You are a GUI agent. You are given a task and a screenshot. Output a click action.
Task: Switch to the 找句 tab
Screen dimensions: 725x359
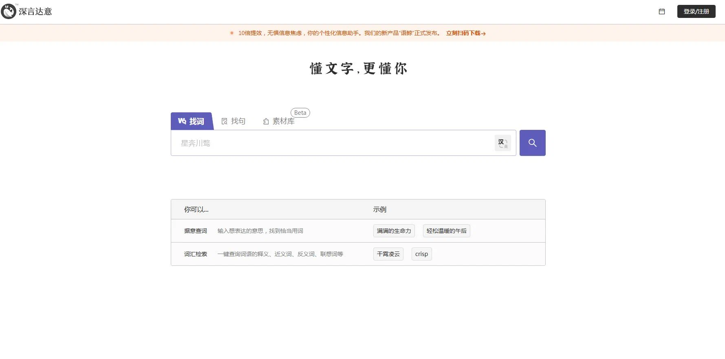(234, 121)
